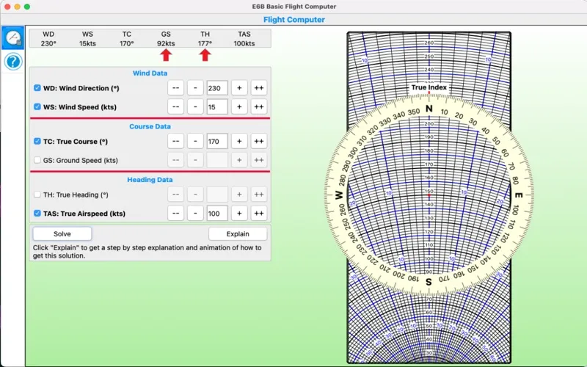Click the -- button for Wind Speed

coord(175,106)
